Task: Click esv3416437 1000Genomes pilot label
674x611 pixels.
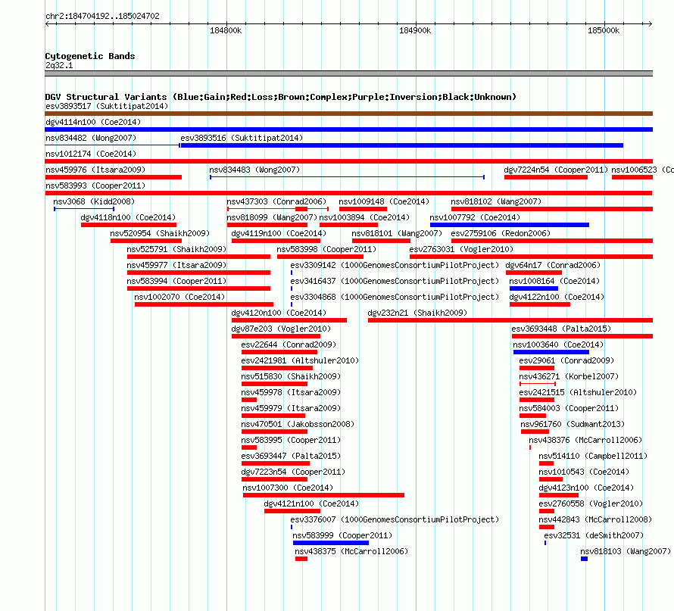Action: pyautogui.click(x=395, y=281)
